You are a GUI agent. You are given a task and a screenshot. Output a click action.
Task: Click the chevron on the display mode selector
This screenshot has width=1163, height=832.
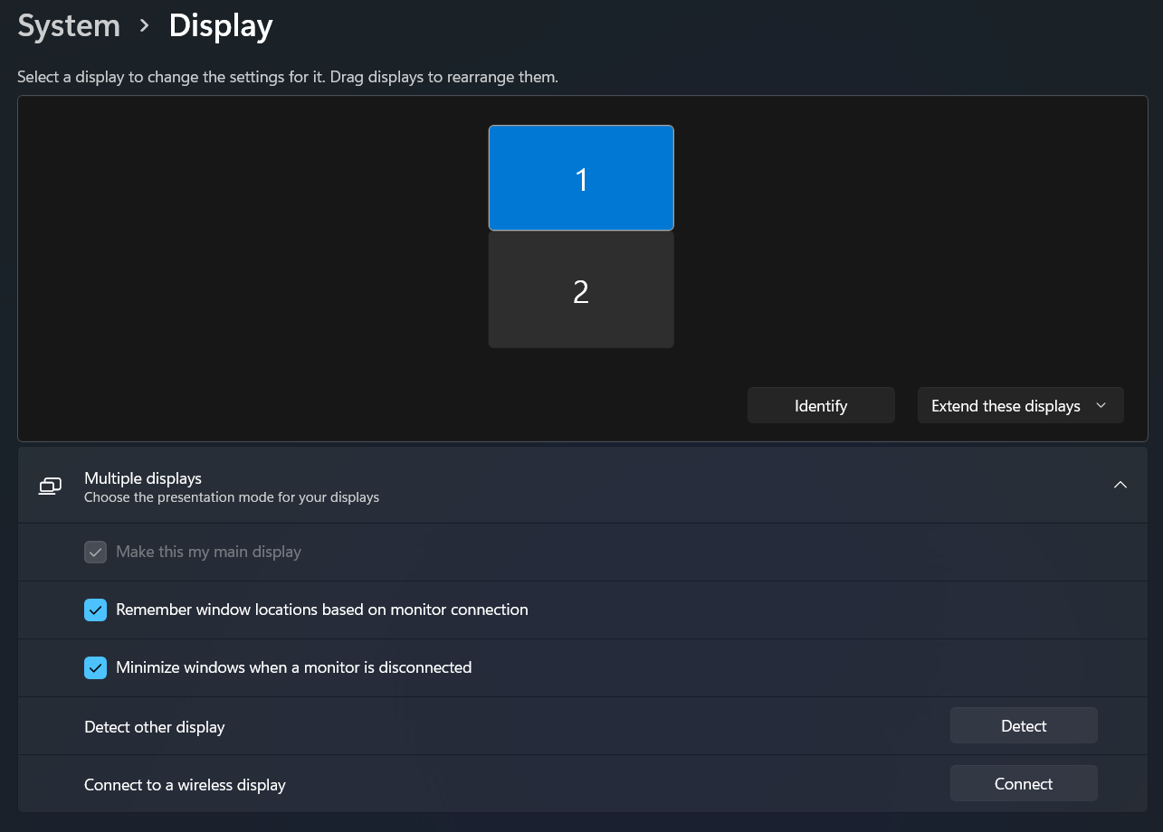[1101, 405]
